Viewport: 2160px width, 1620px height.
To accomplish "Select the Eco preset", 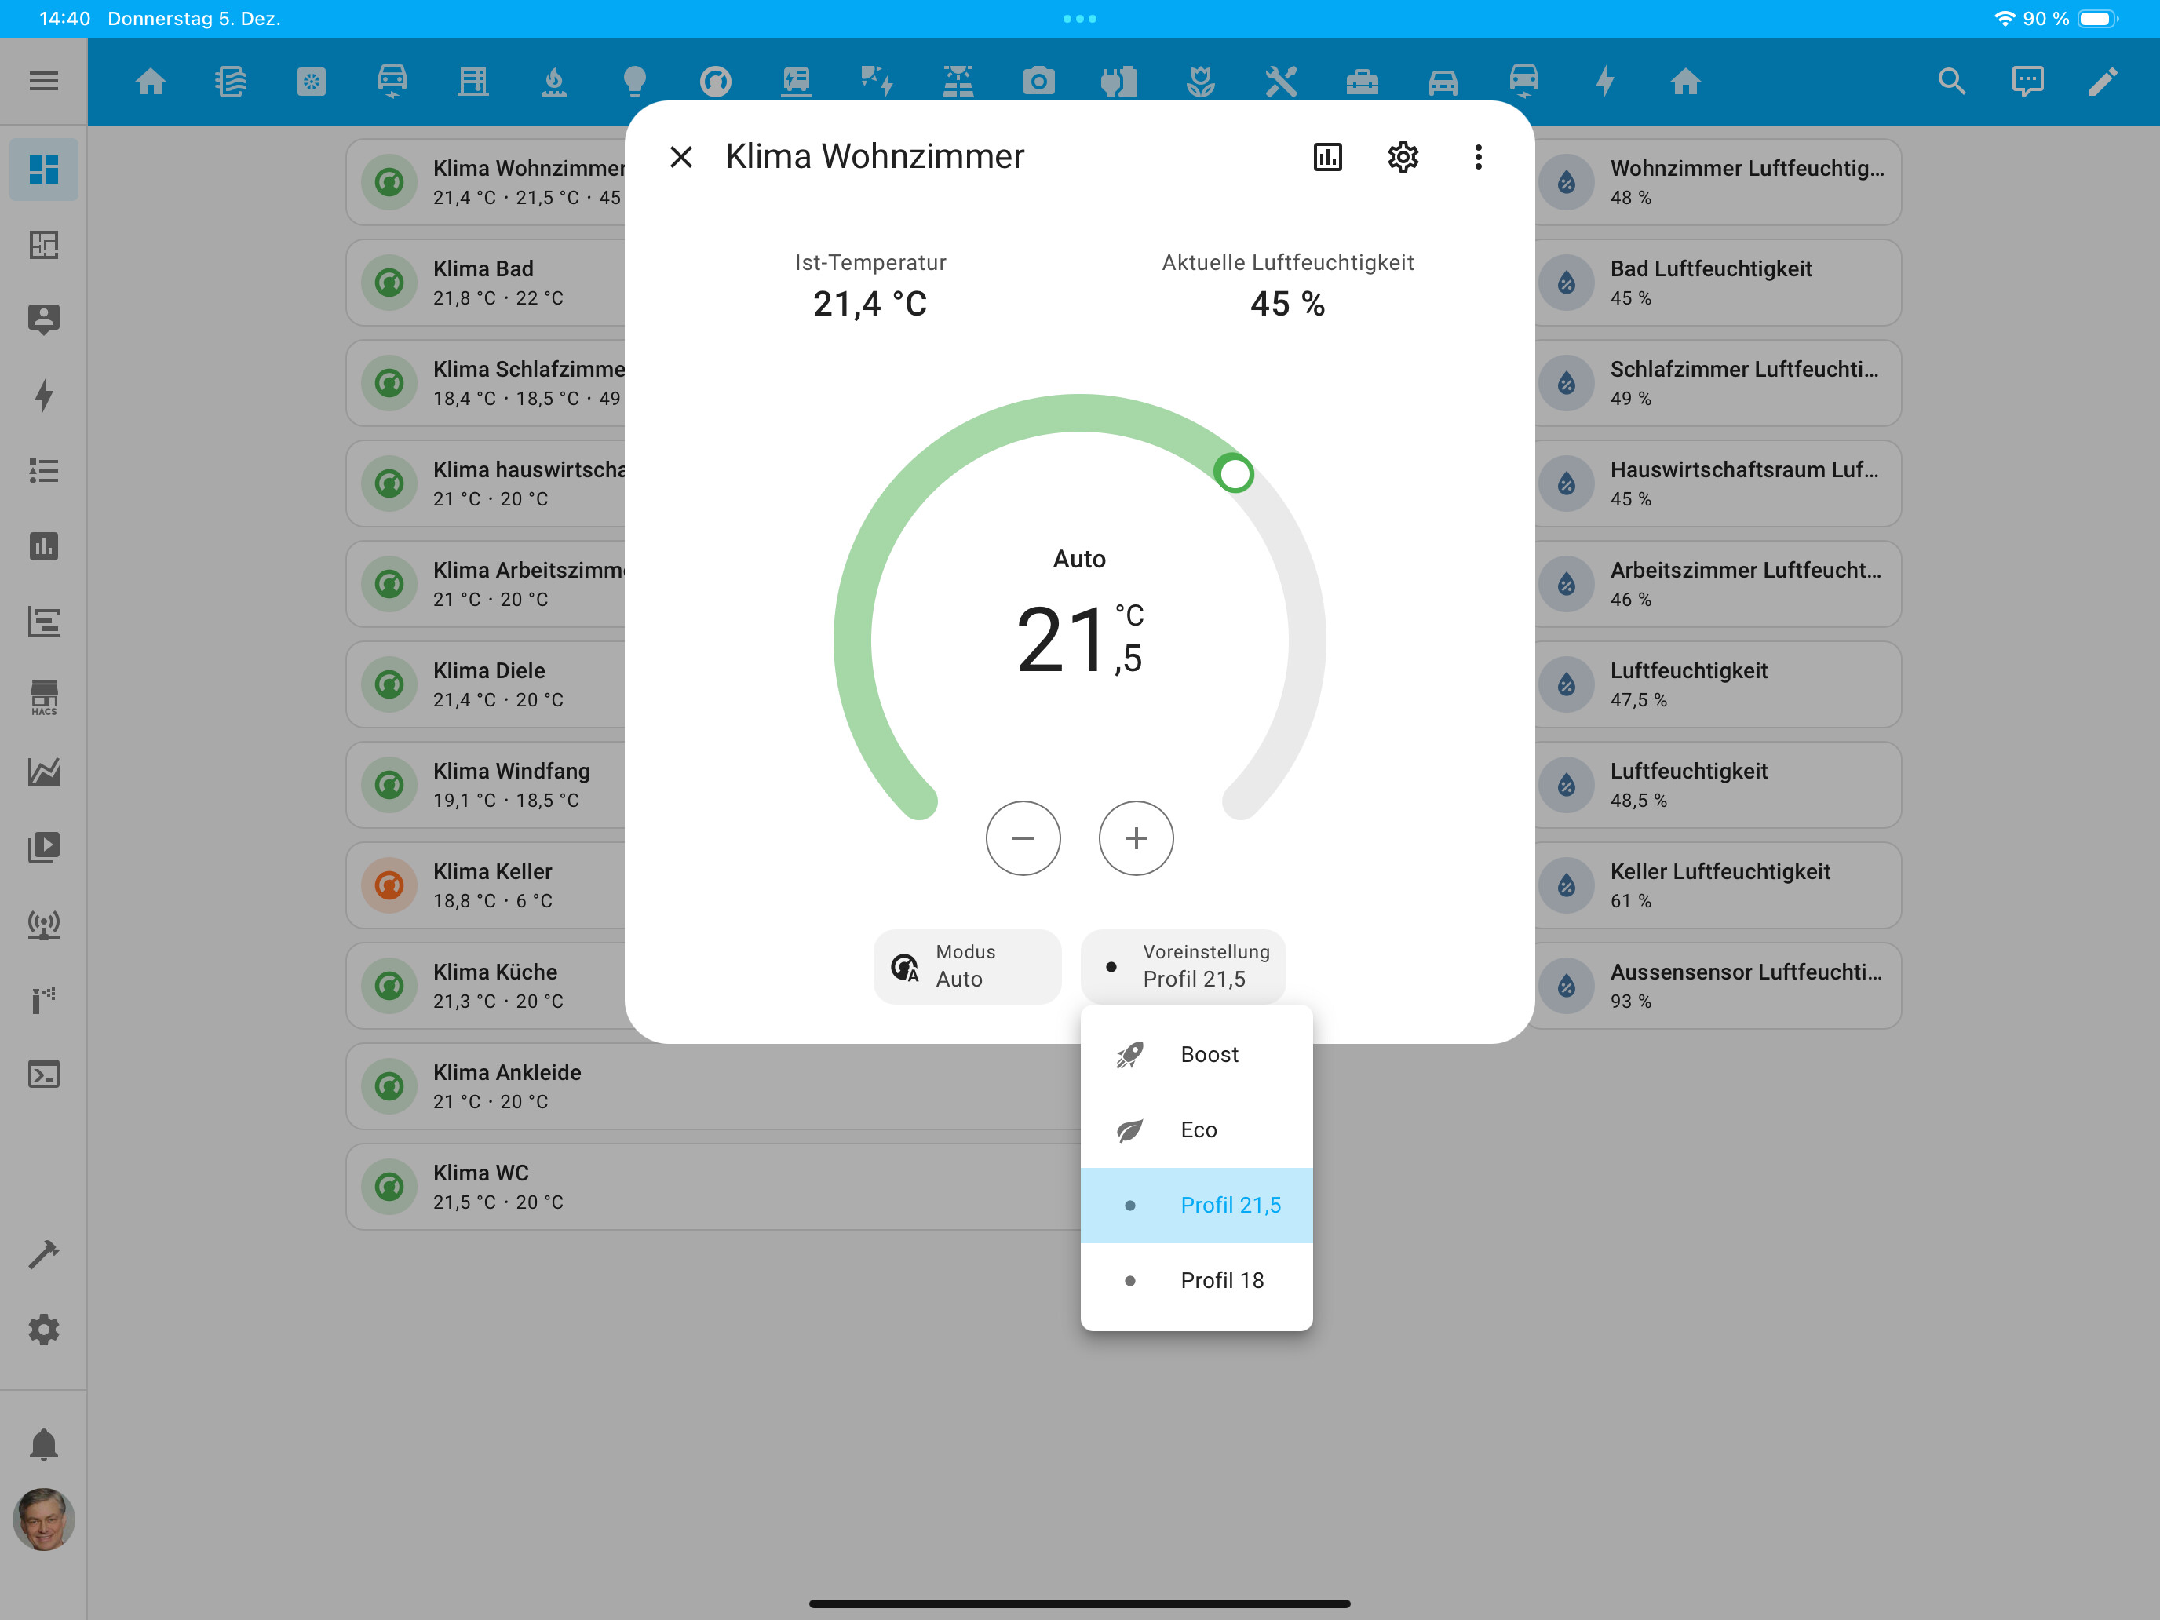I will (x=1196, y=1129).
